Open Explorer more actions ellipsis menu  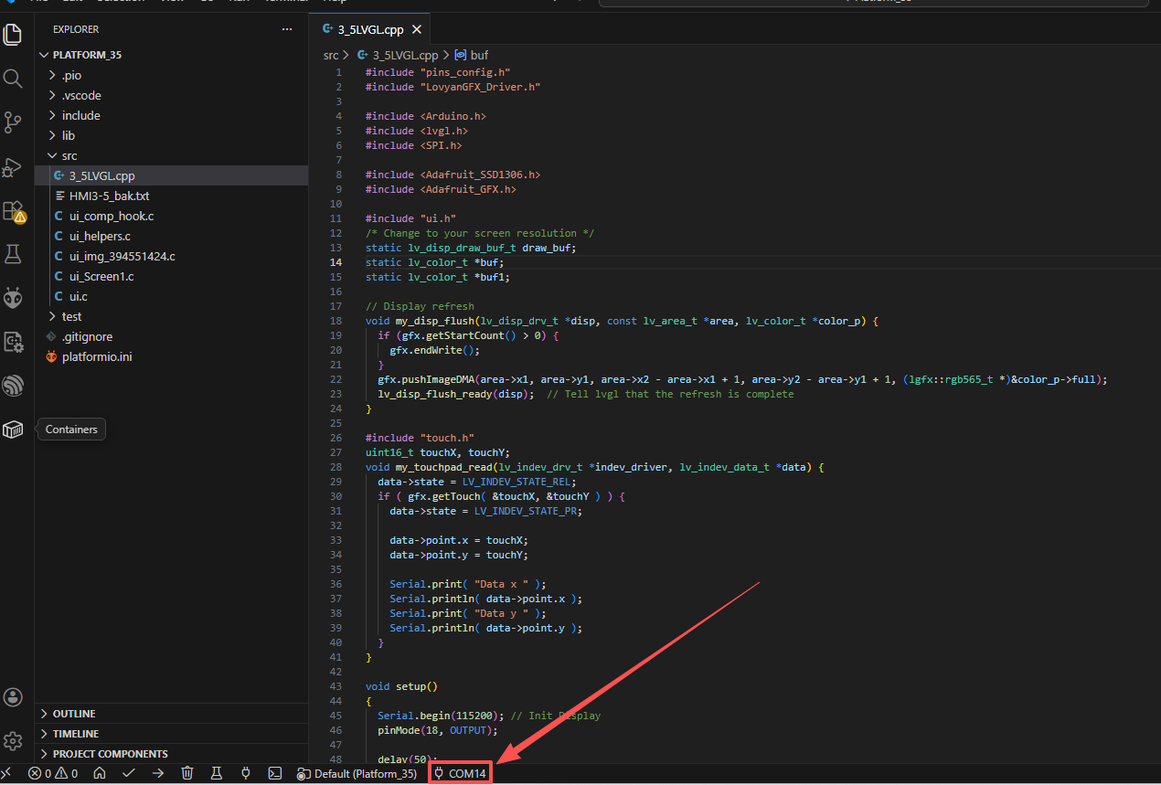(x=288, y=29)
